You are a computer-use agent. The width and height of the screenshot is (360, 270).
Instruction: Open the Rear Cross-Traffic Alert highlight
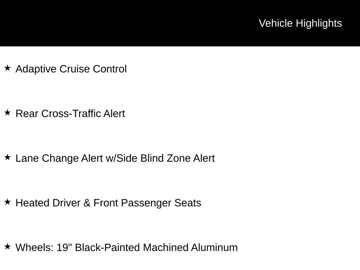pyautogui.click(x=70, y=114)
